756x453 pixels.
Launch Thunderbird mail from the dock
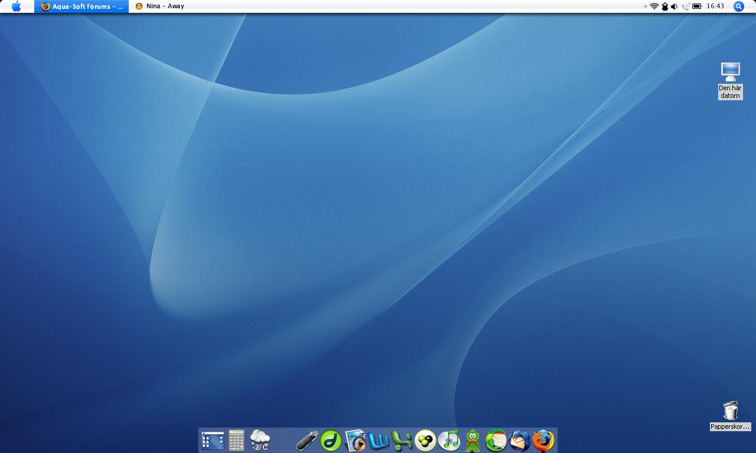[x=520, y=440]
